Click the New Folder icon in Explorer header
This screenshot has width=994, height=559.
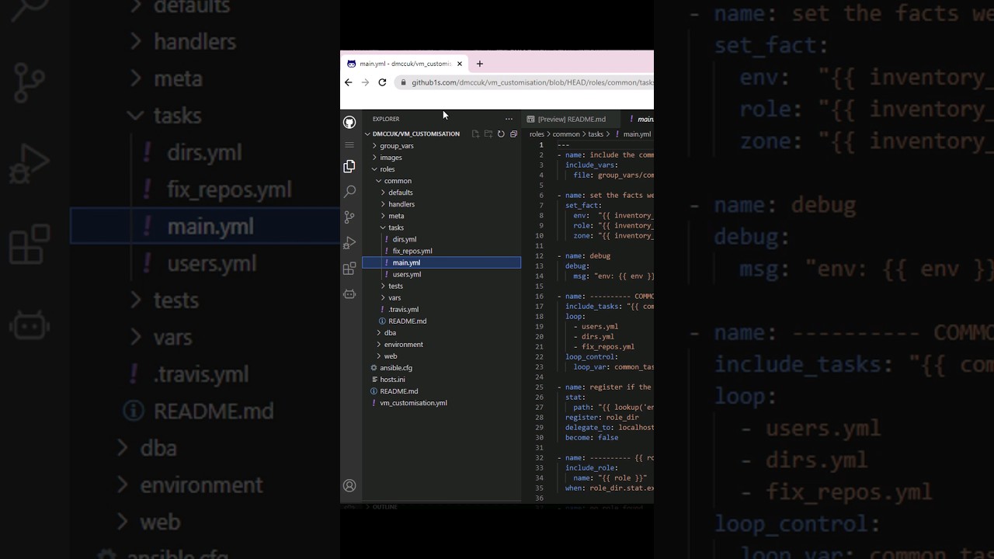[x=488, y=134]
